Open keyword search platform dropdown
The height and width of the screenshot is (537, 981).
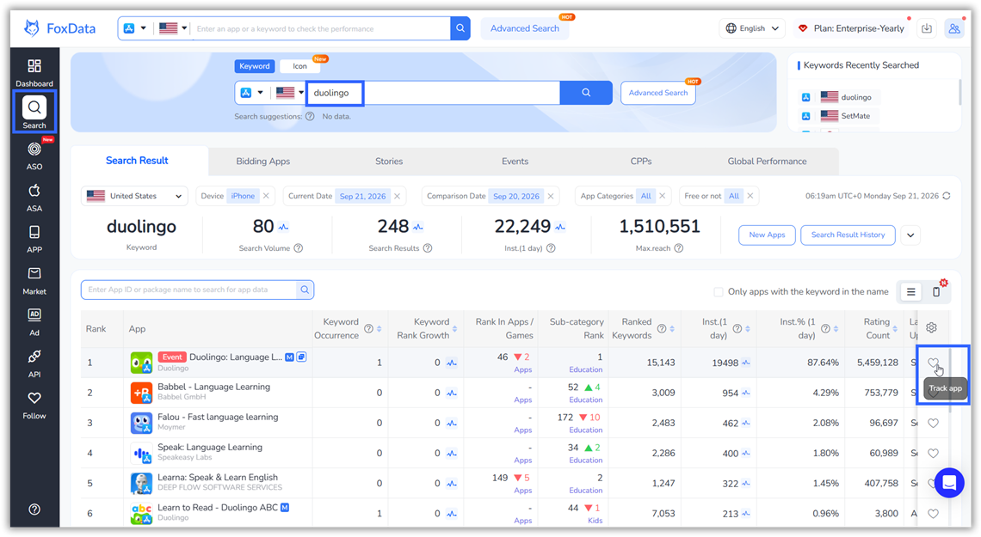[x=252, y=93]
